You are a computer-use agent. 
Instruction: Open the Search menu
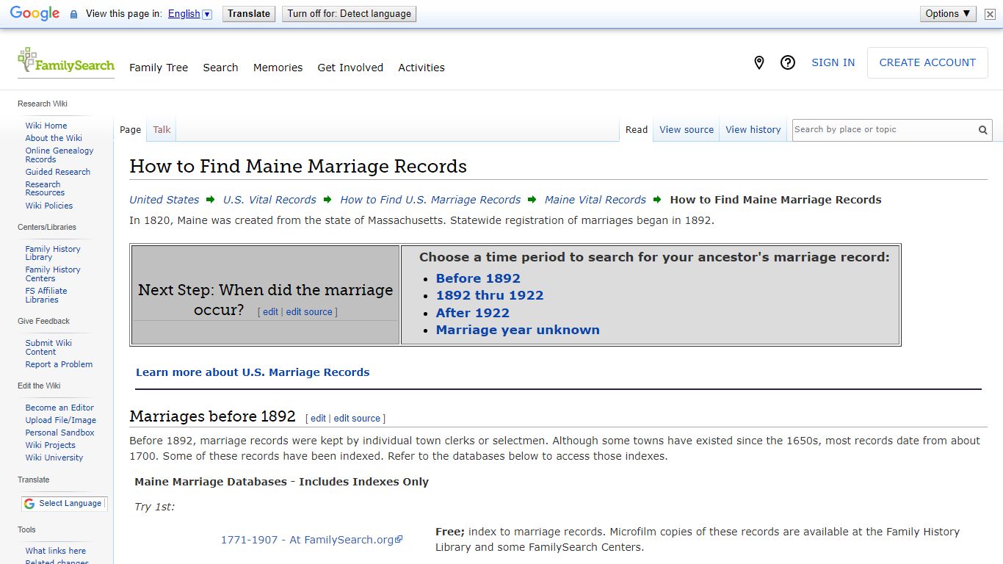(x=220, y=68)
